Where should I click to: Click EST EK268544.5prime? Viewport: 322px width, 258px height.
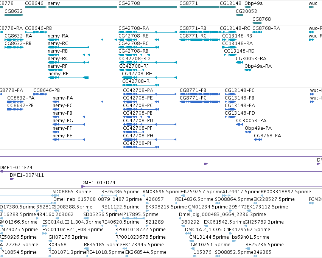click(x=146, y=252)
